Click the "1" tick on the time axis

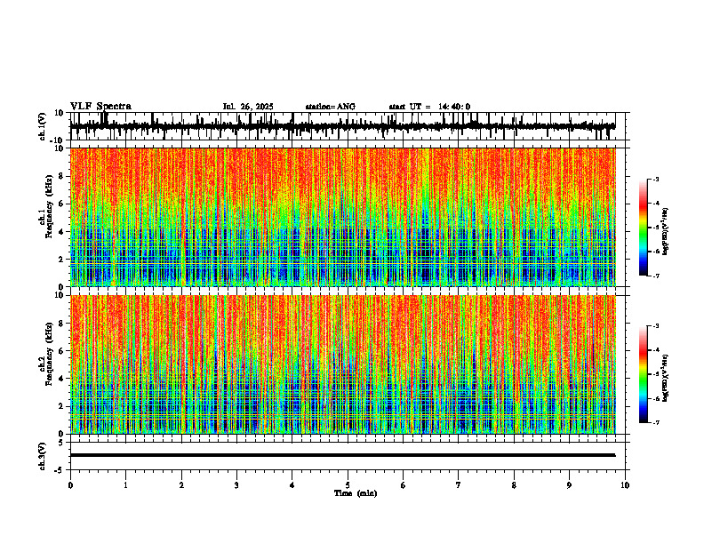126,485
